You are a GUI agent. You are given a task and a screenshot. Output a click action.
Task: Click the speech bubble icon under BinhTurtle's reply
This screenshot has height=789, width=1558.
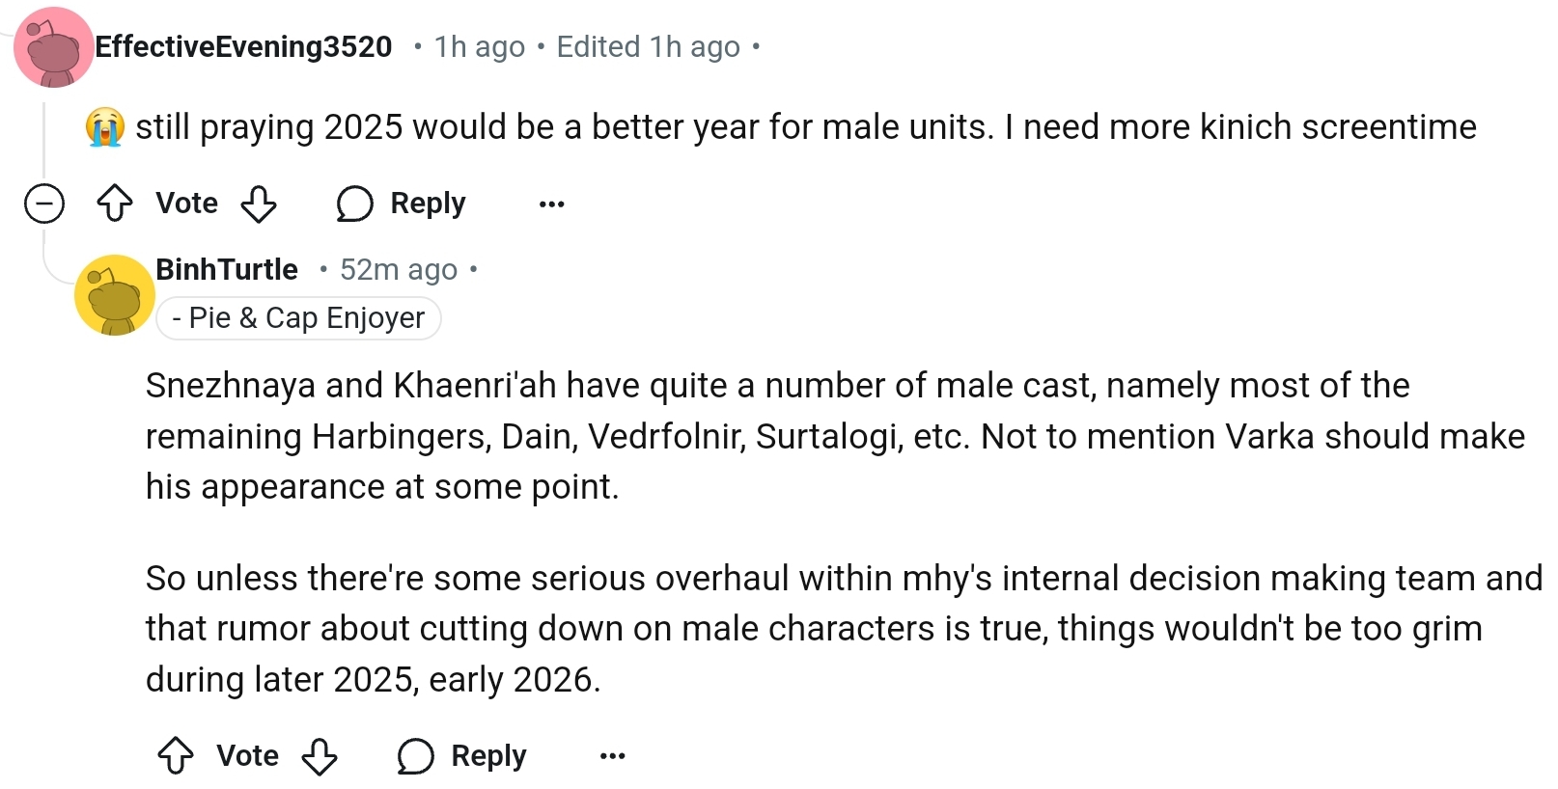click(x=415, y=756)
